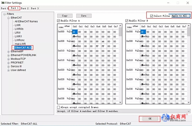
Task: Confirm settings with the OK button
Action: (150, 119)
